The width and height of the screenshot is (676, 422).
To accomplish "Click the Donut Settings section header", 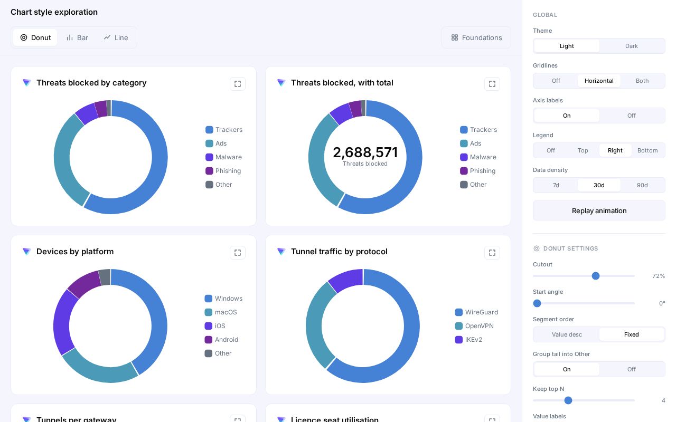I will click(566, 248).
